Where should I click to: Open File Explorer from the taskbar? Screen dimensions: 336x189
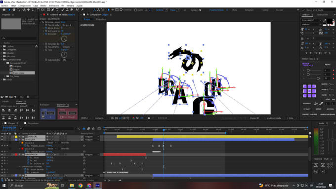click(72, 186)
